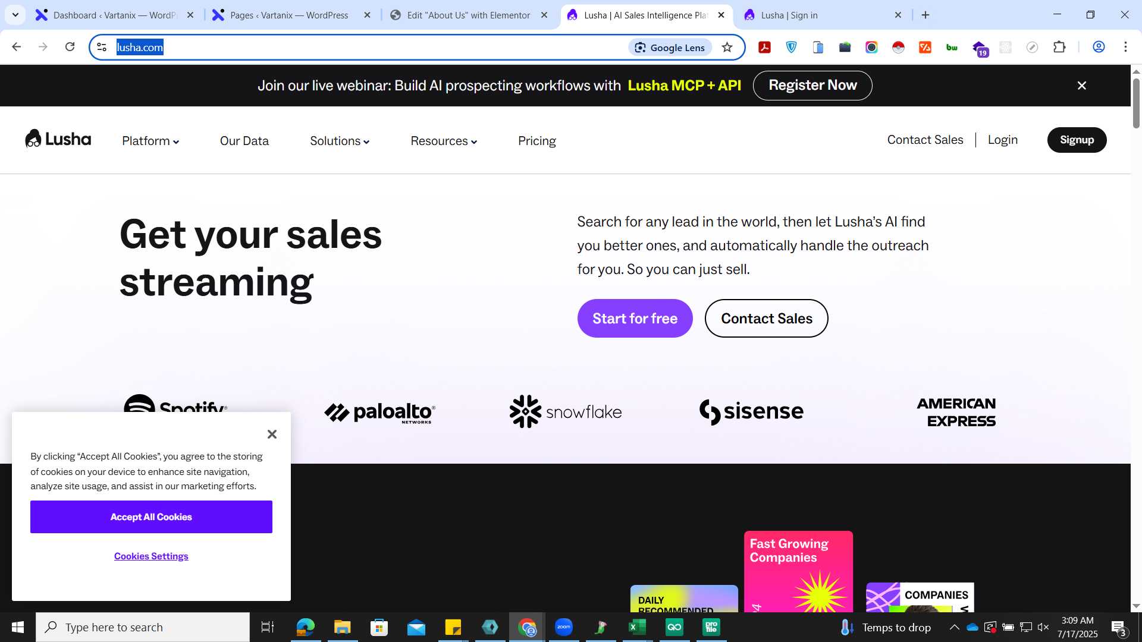Open the tab search dropdown arrow

[15, 15]
